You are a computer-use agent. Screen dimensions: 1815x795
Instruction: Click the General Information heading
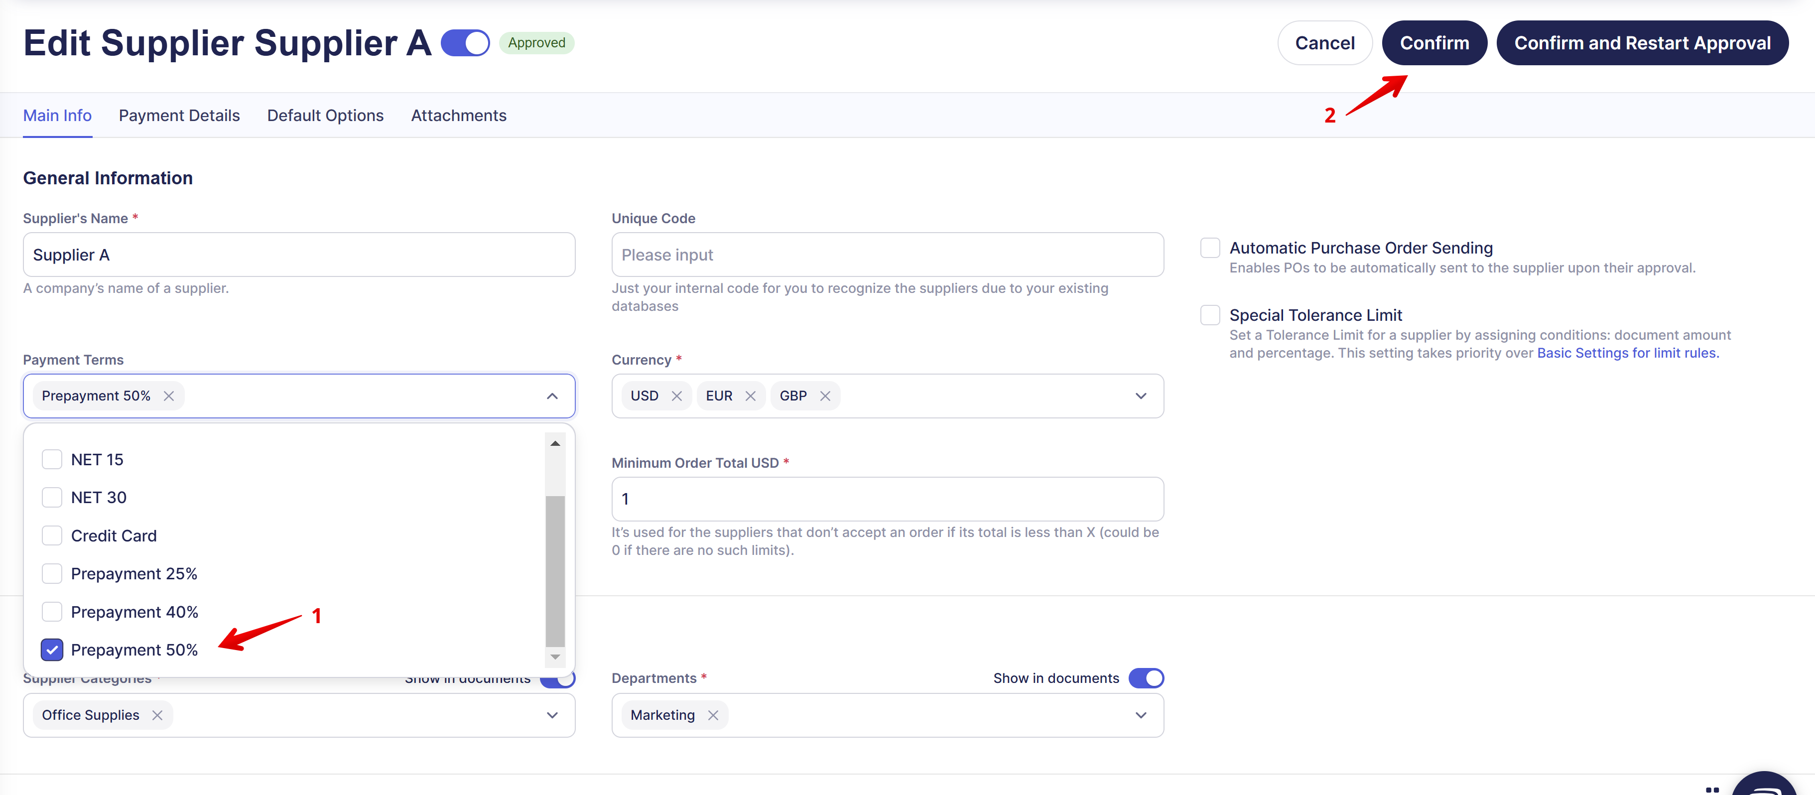point(108,178)
